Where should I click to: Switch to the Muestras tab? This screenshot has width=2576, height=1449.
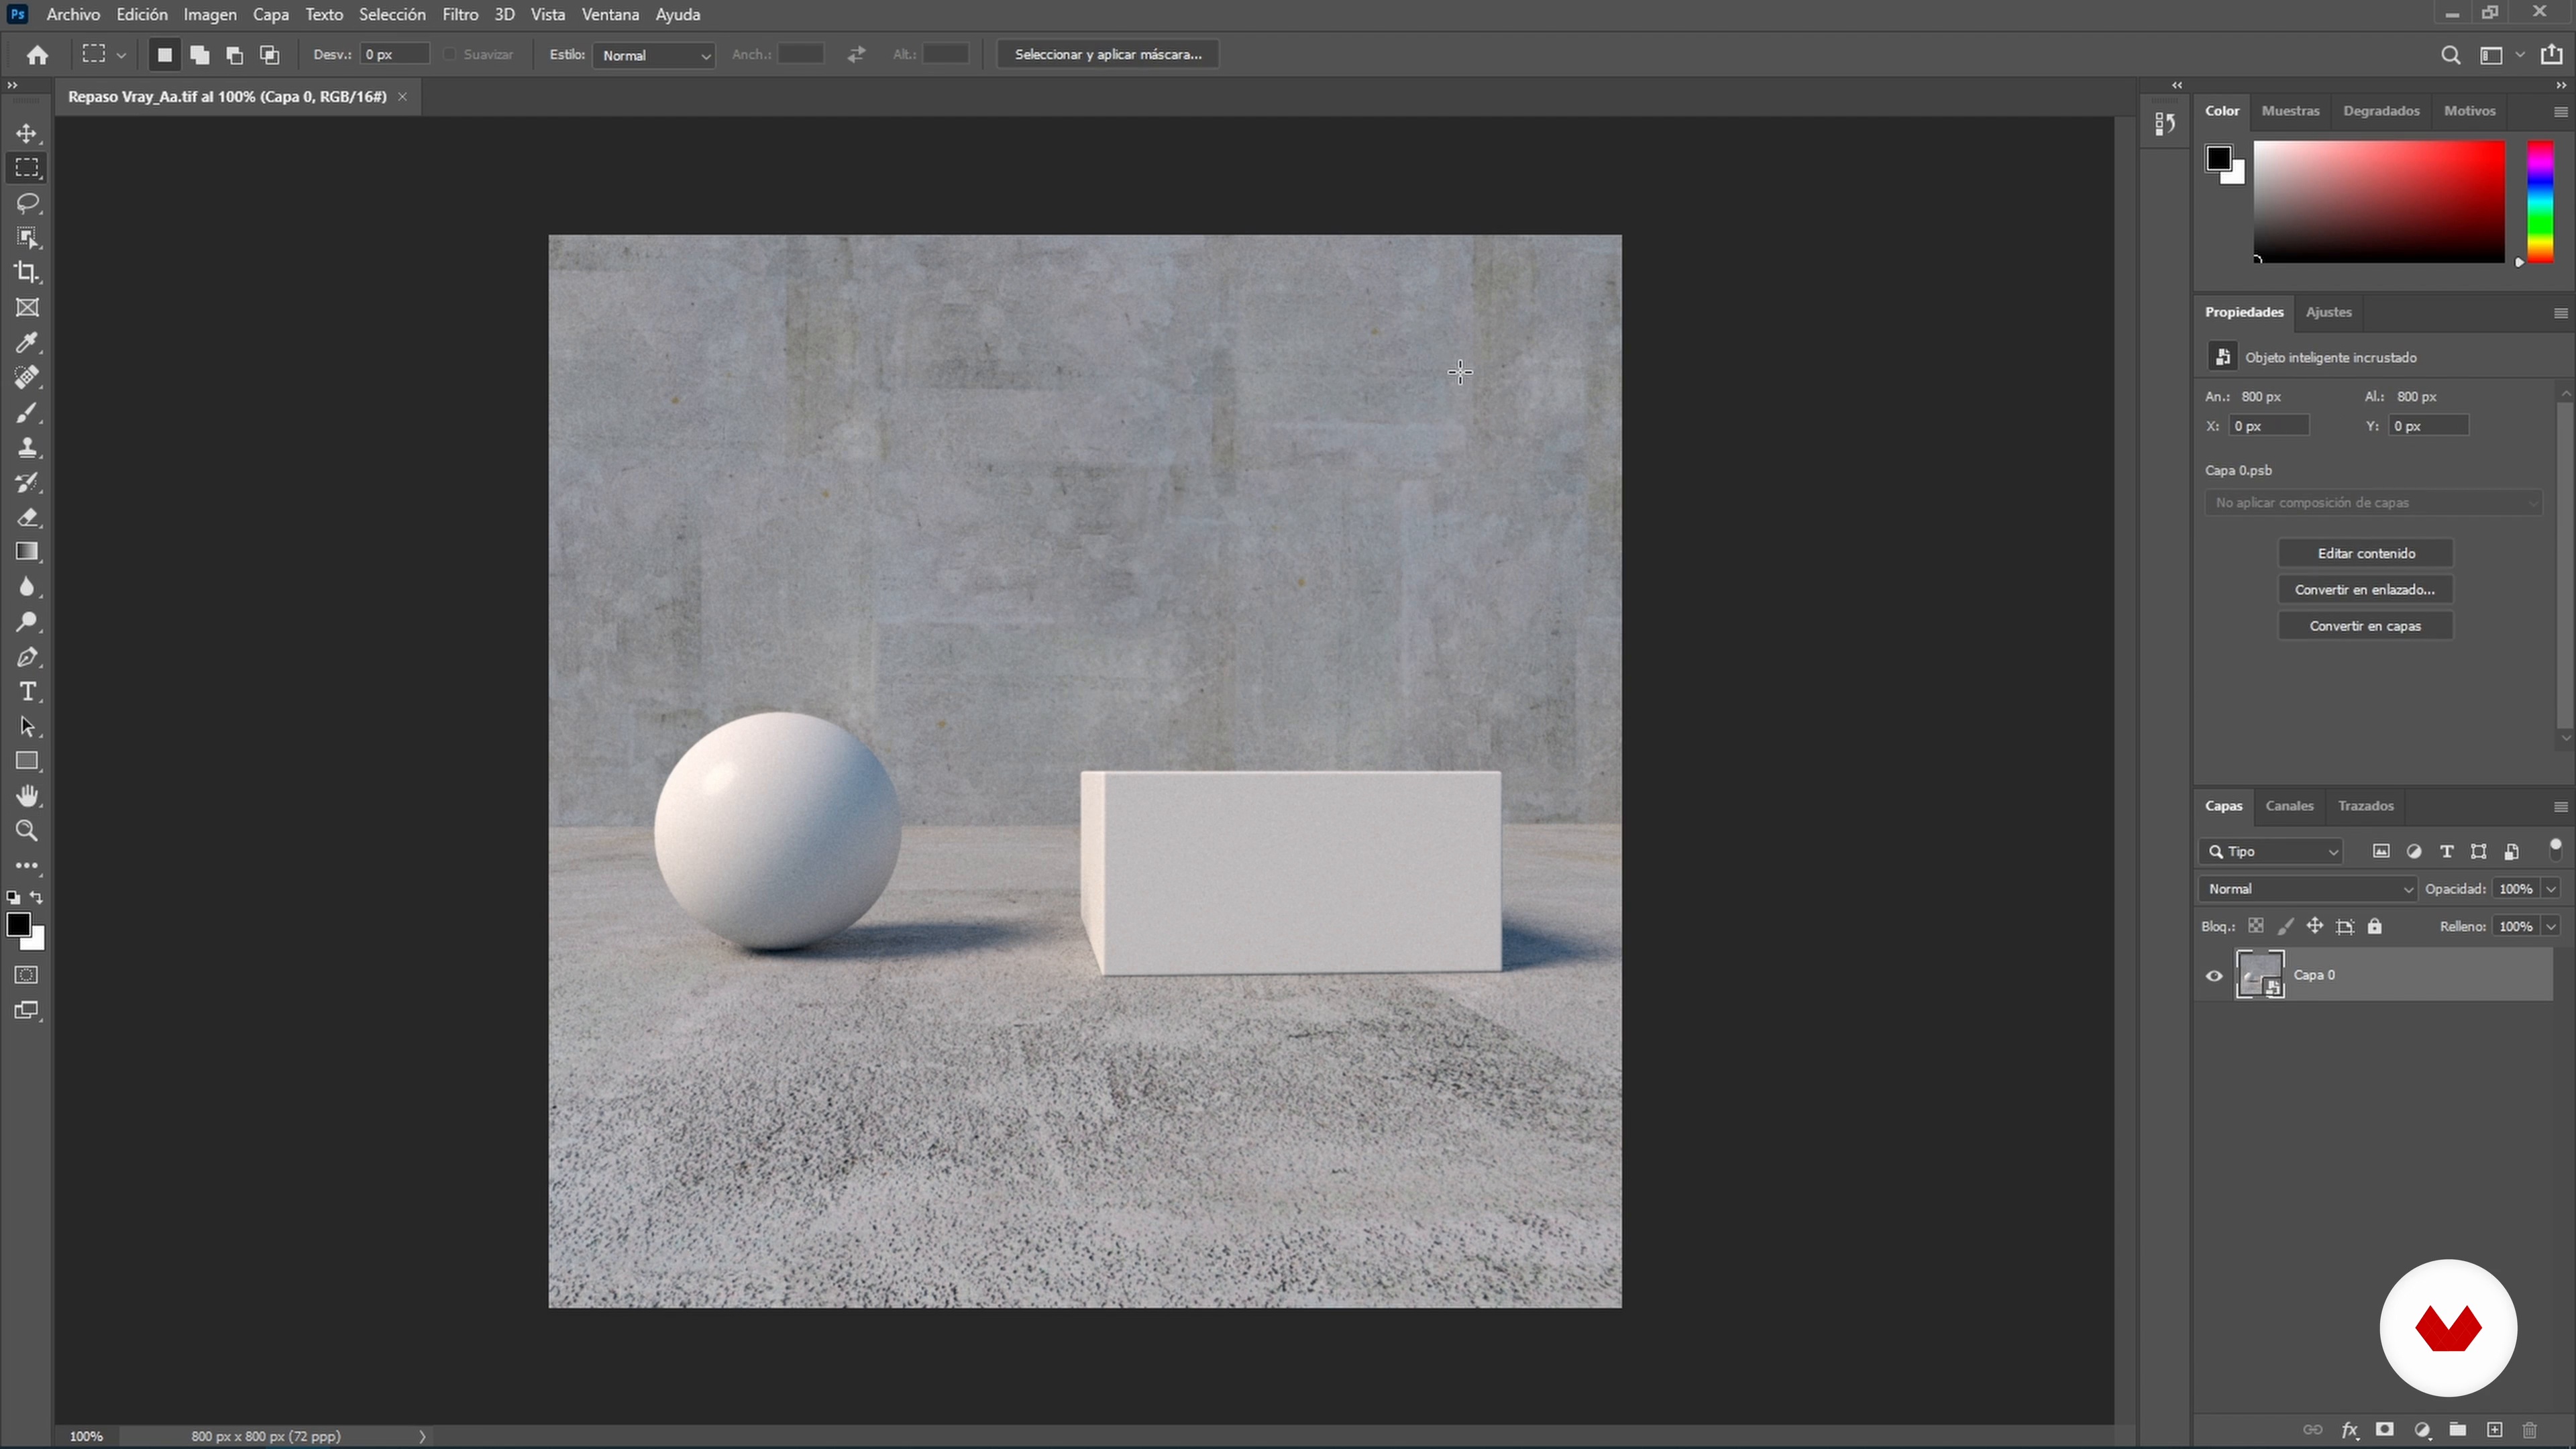[2290, 111]
